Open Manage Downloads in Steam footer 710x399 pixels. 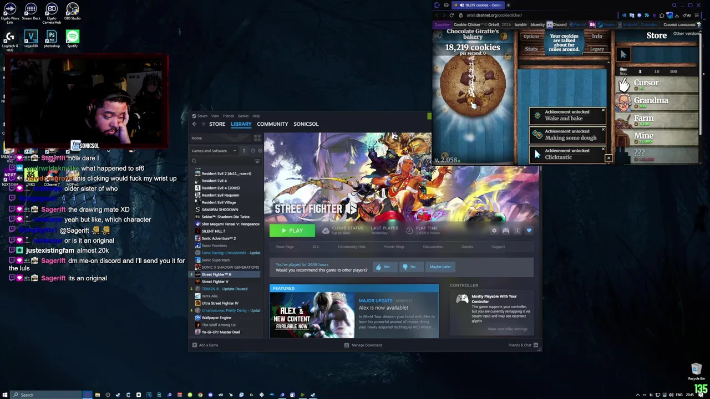(x=363, y=345)
